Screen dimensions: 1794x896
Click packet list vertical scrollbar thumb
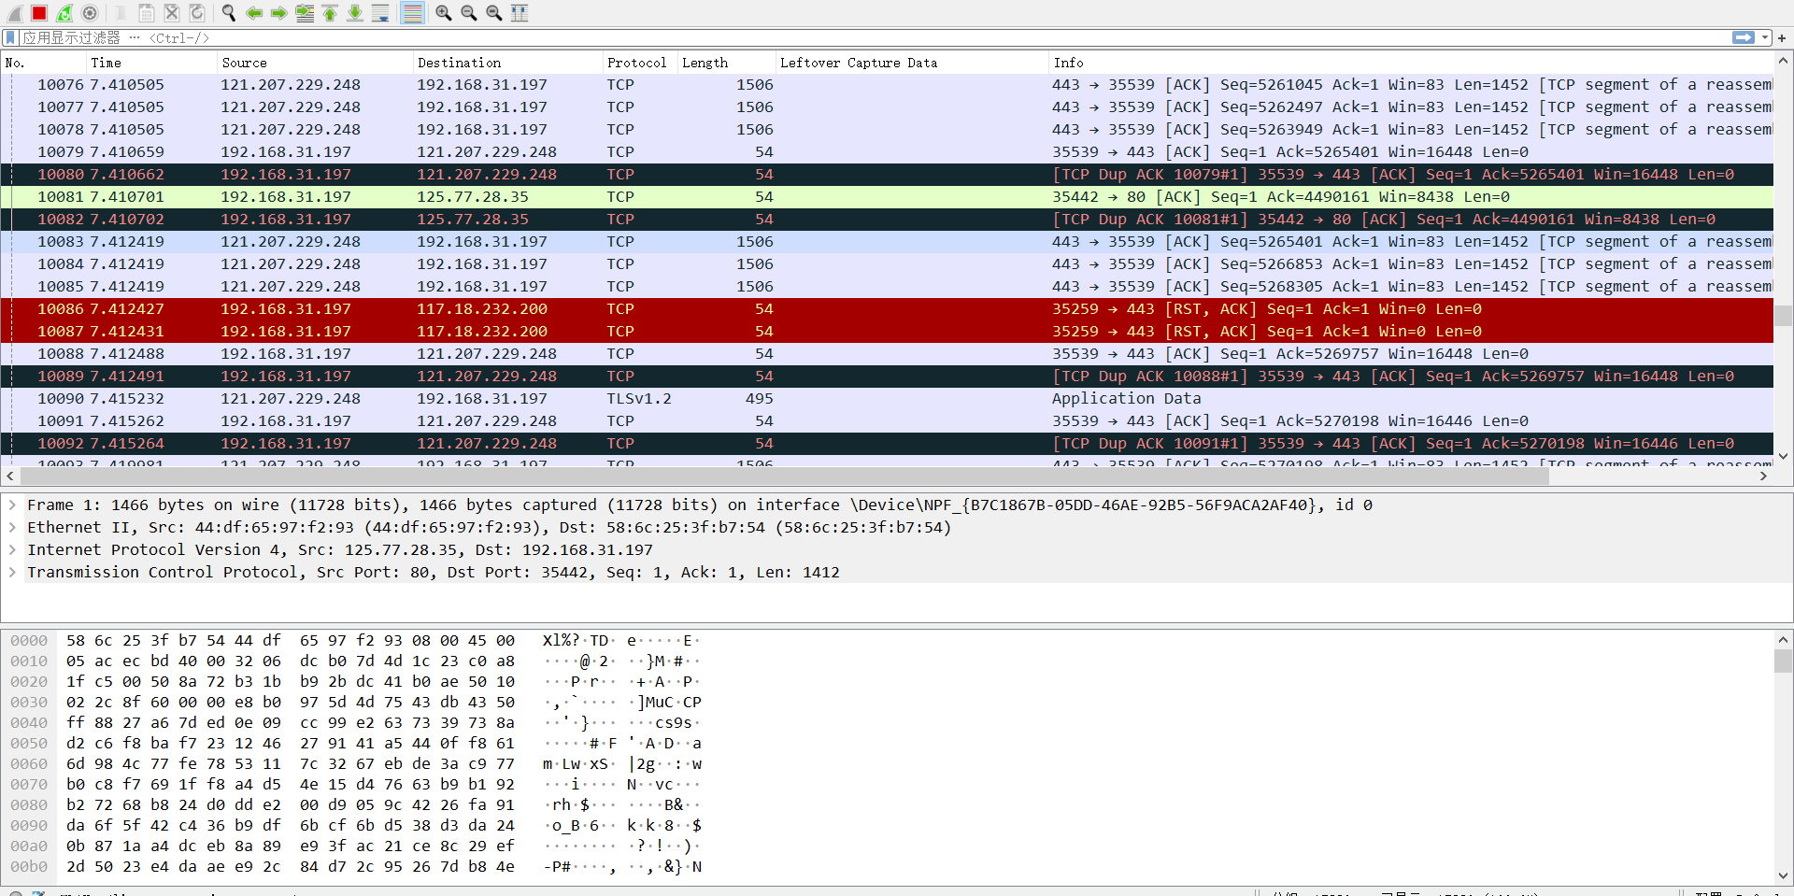(x=1783, y=316)
